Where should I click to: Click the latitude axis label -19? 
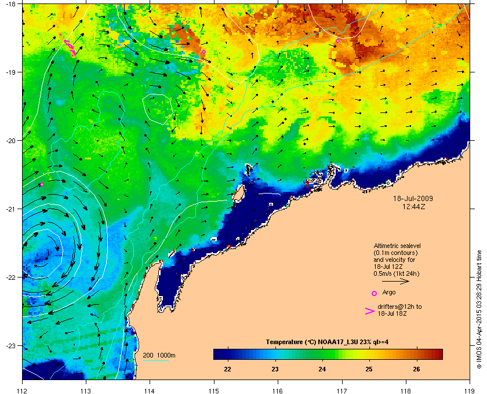[10, 72]
